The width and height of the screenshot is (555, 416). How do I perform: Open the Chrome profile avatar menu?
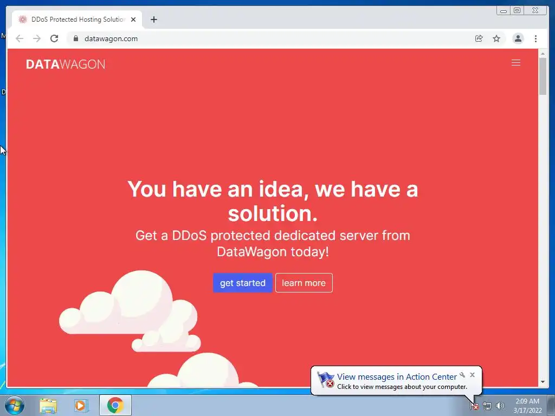518,38
